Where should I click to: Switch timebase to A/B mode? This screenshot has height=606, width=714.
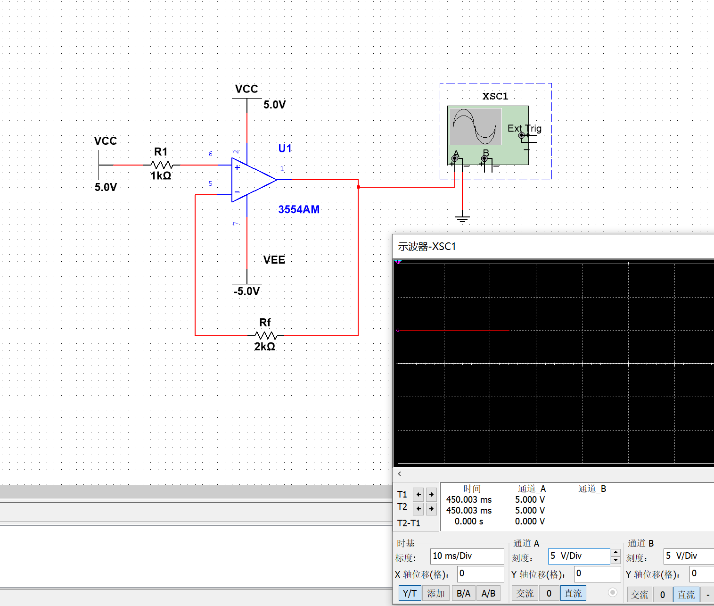pyautogui.click(x=488, y=593)
